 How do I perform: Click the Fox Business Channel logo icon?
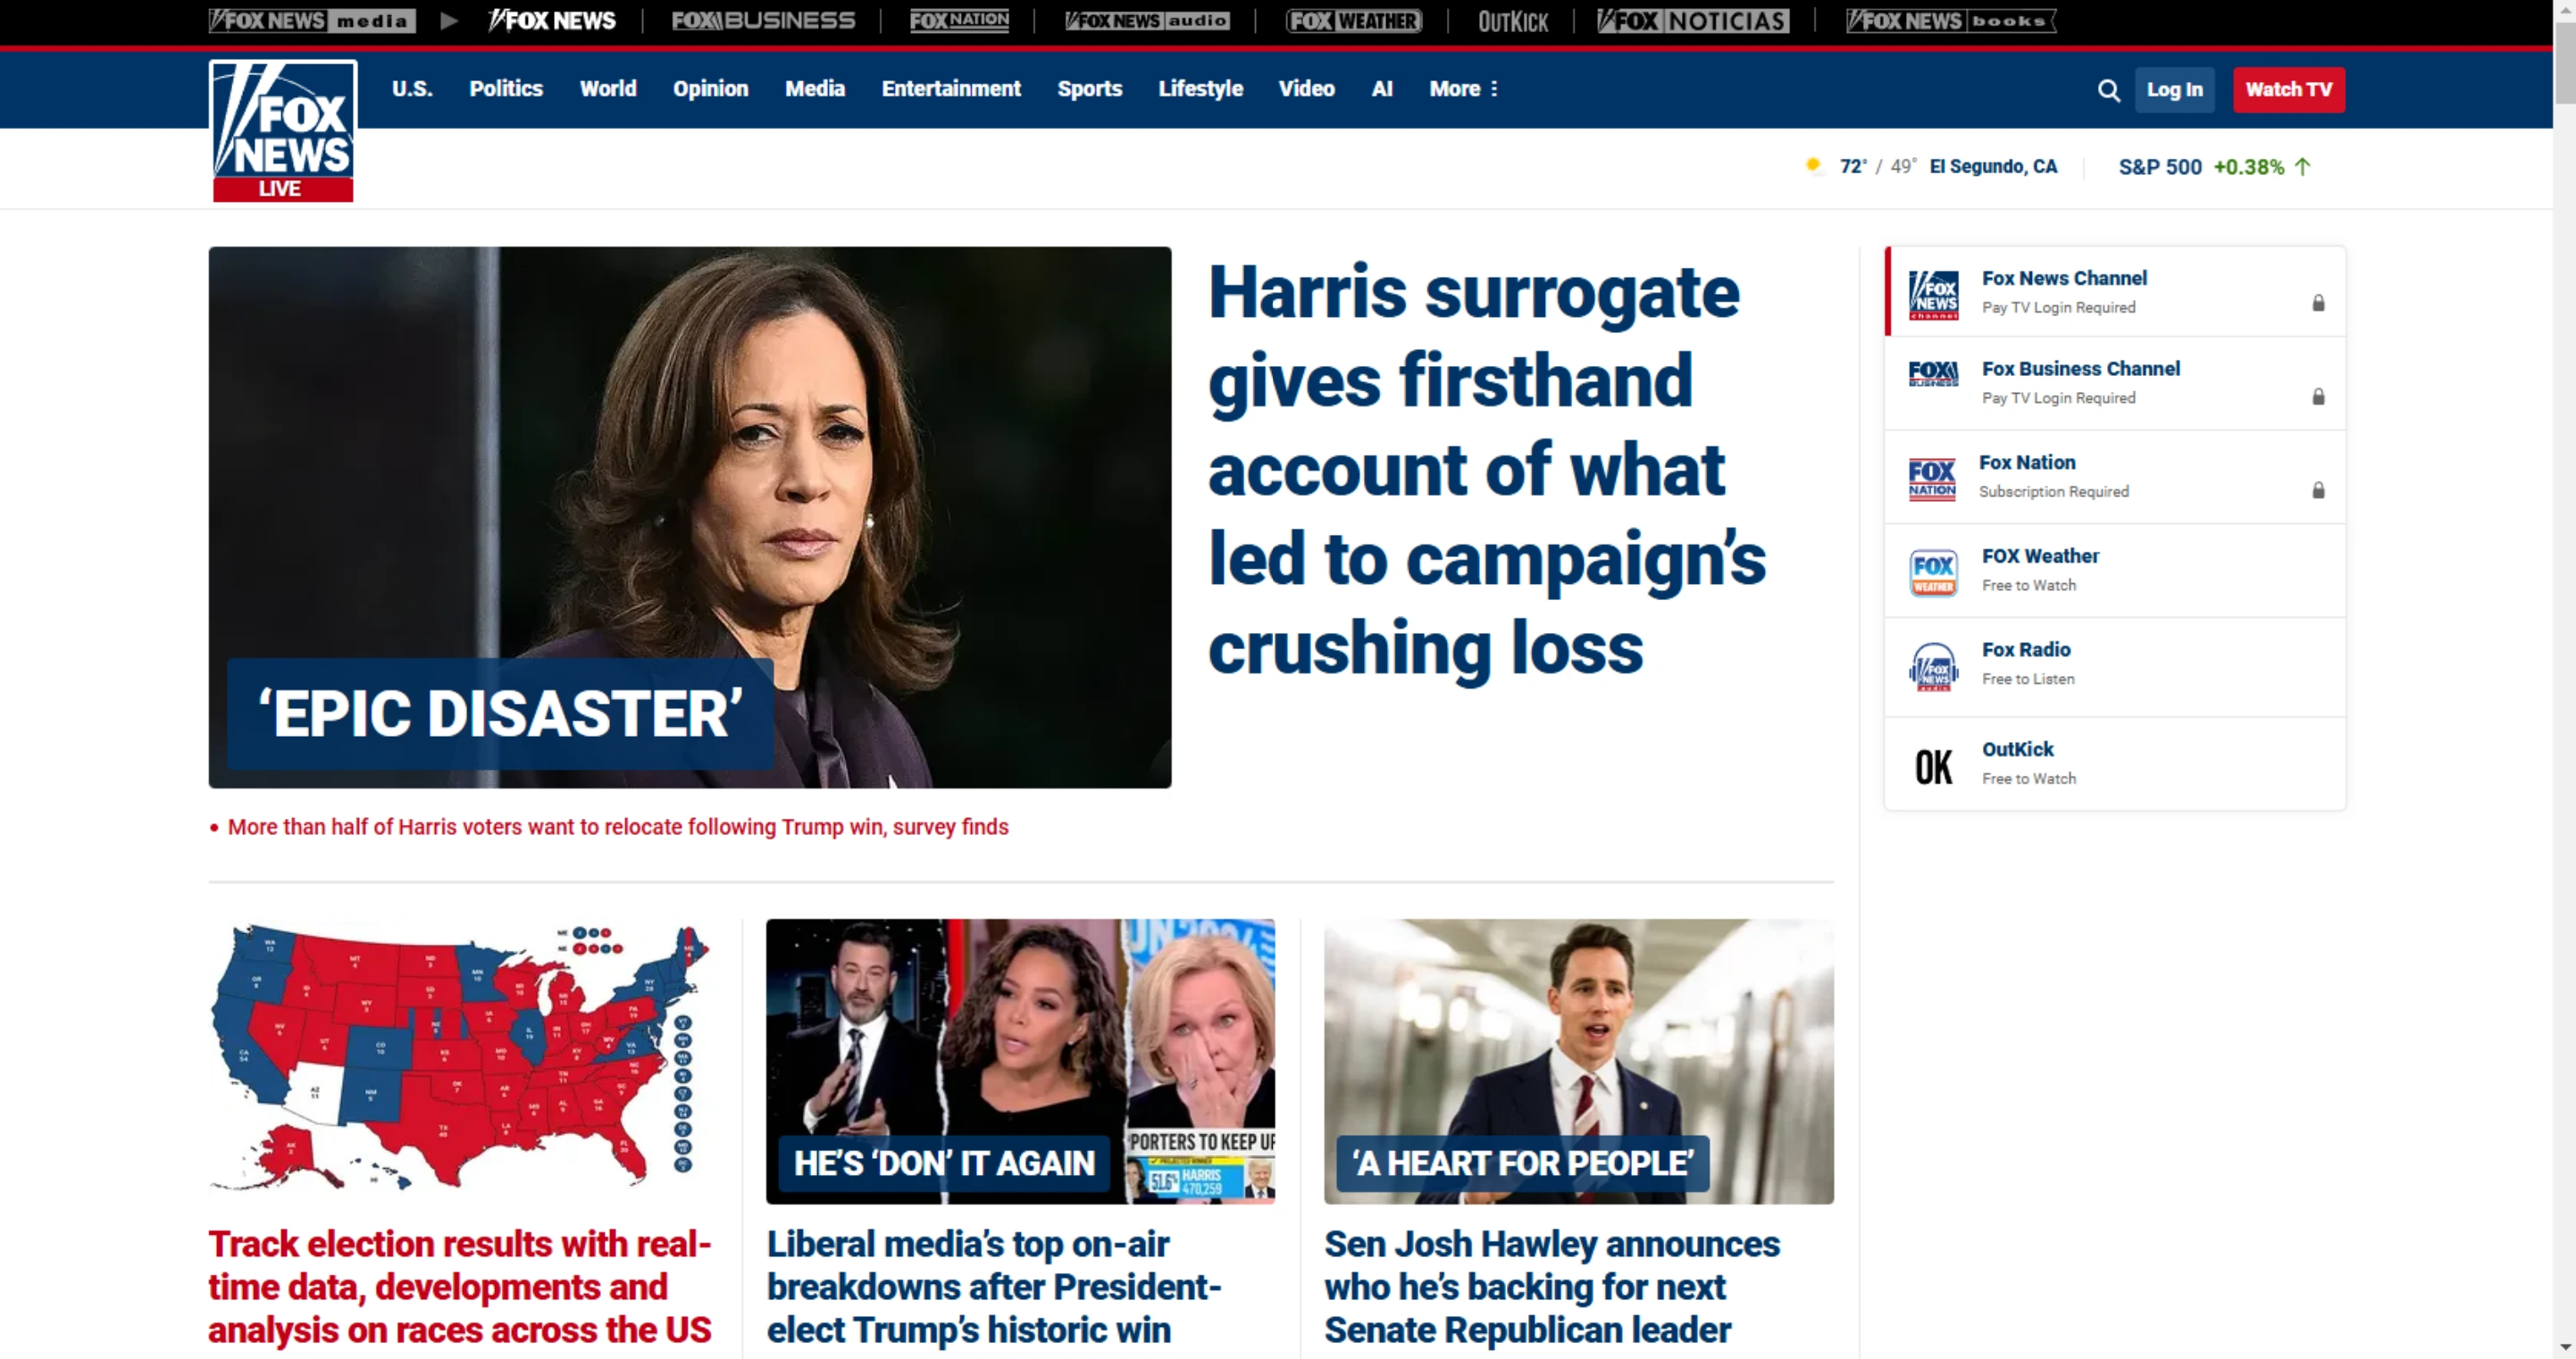tap(1933, 374)
